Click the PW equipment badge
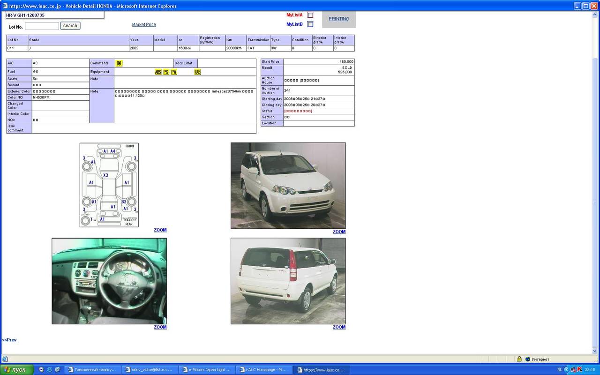The height and width of the screenshot is (375, 600). point(174,72)
